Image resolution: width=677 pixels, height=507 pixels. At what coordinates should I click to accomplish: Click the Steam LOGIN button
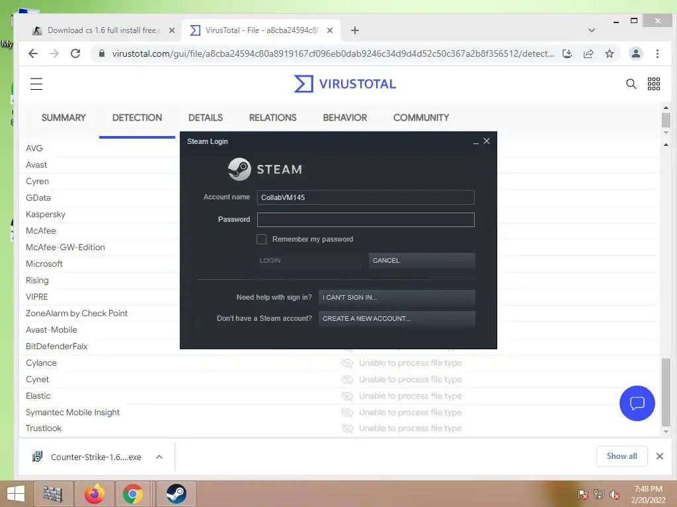(310, 260)
